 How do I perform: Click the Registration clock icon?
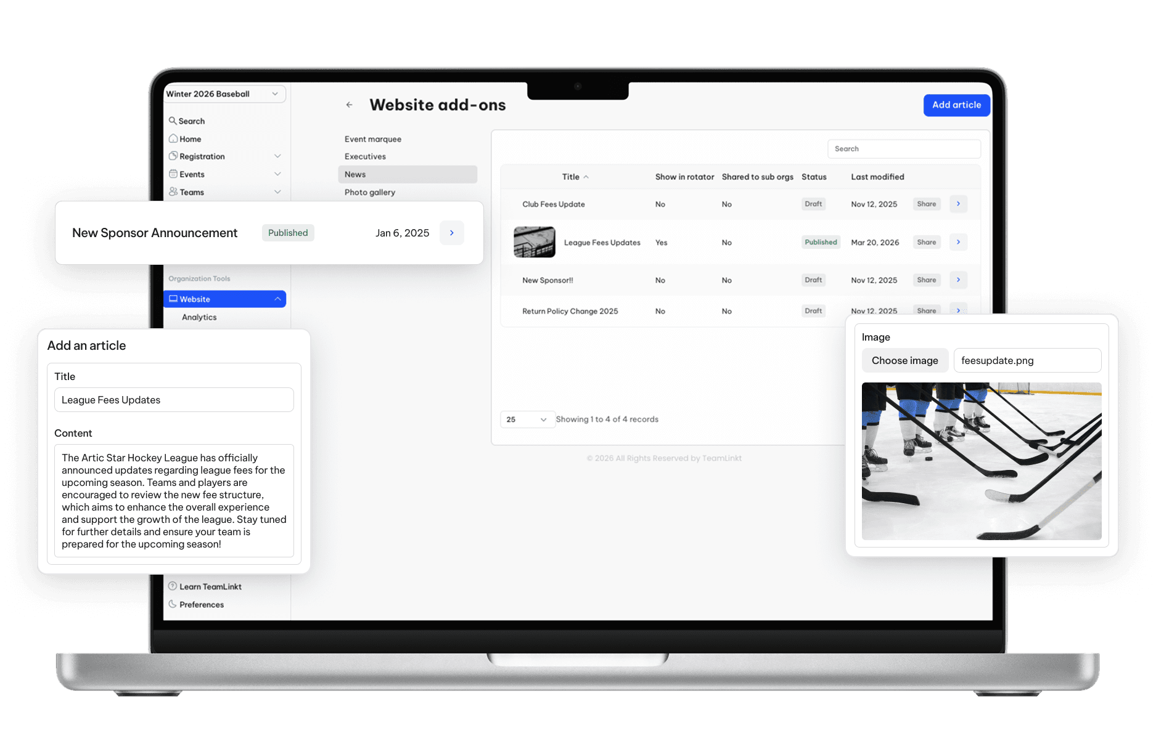[x=173, y=156]
